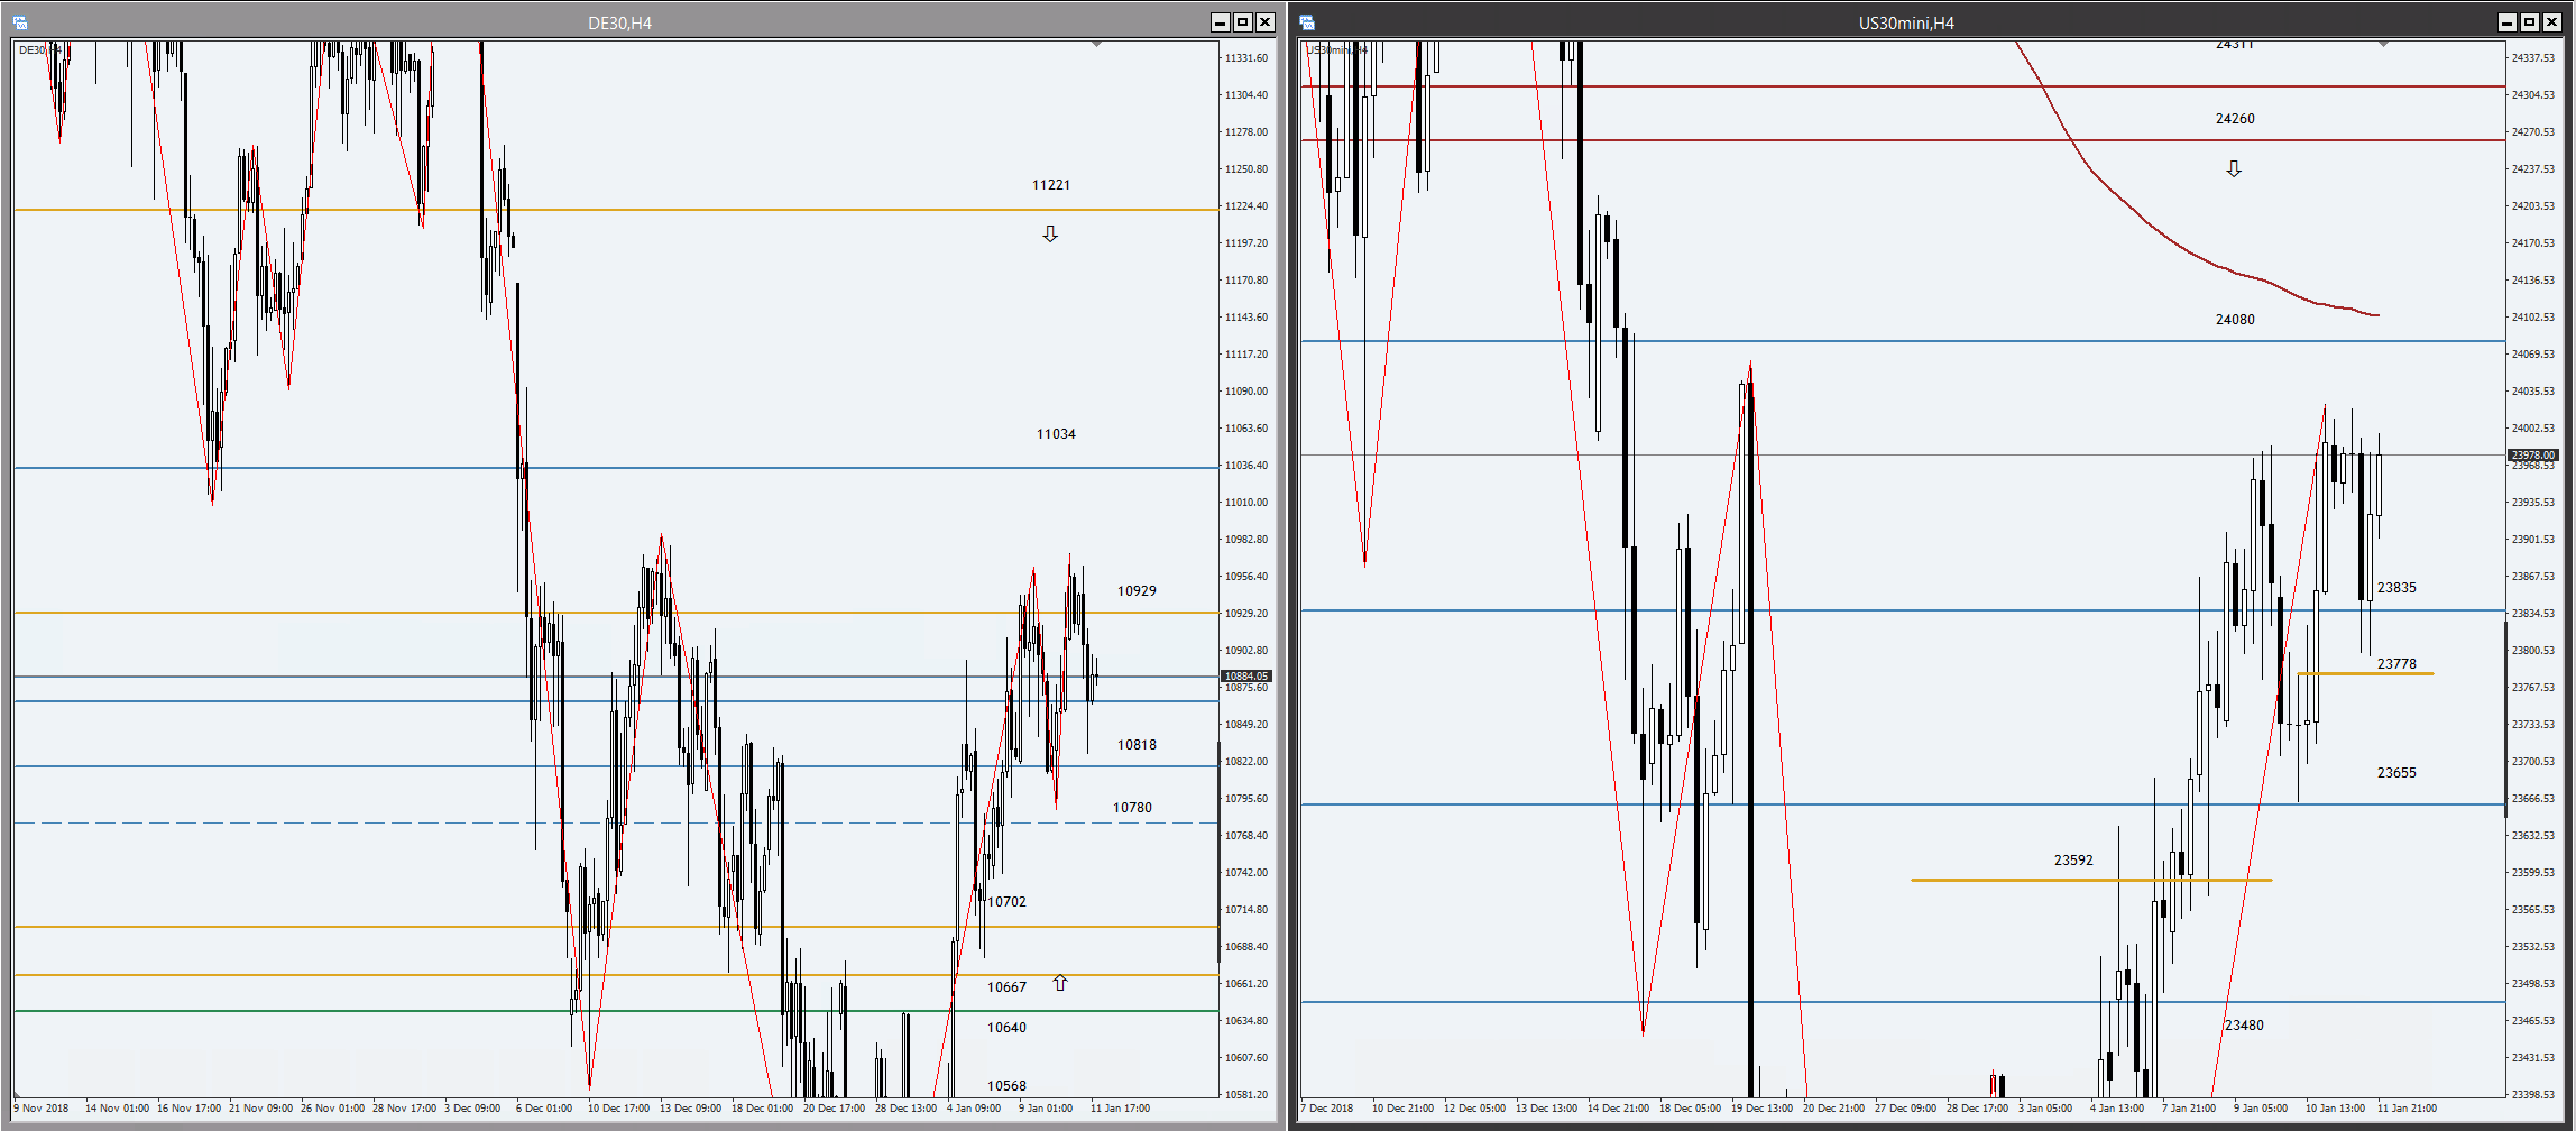Select the down arrow below 11221 in DE30

tap(1050, 234)
